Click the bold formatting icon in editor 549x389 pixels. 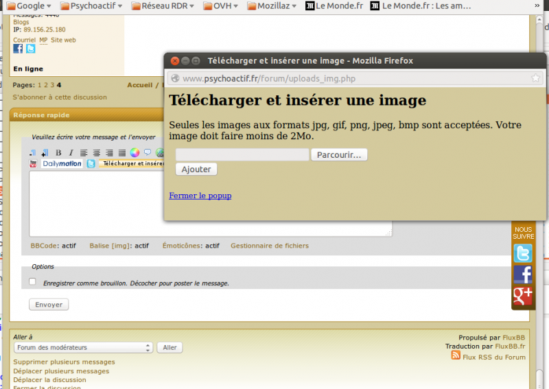tap(58, 152)
